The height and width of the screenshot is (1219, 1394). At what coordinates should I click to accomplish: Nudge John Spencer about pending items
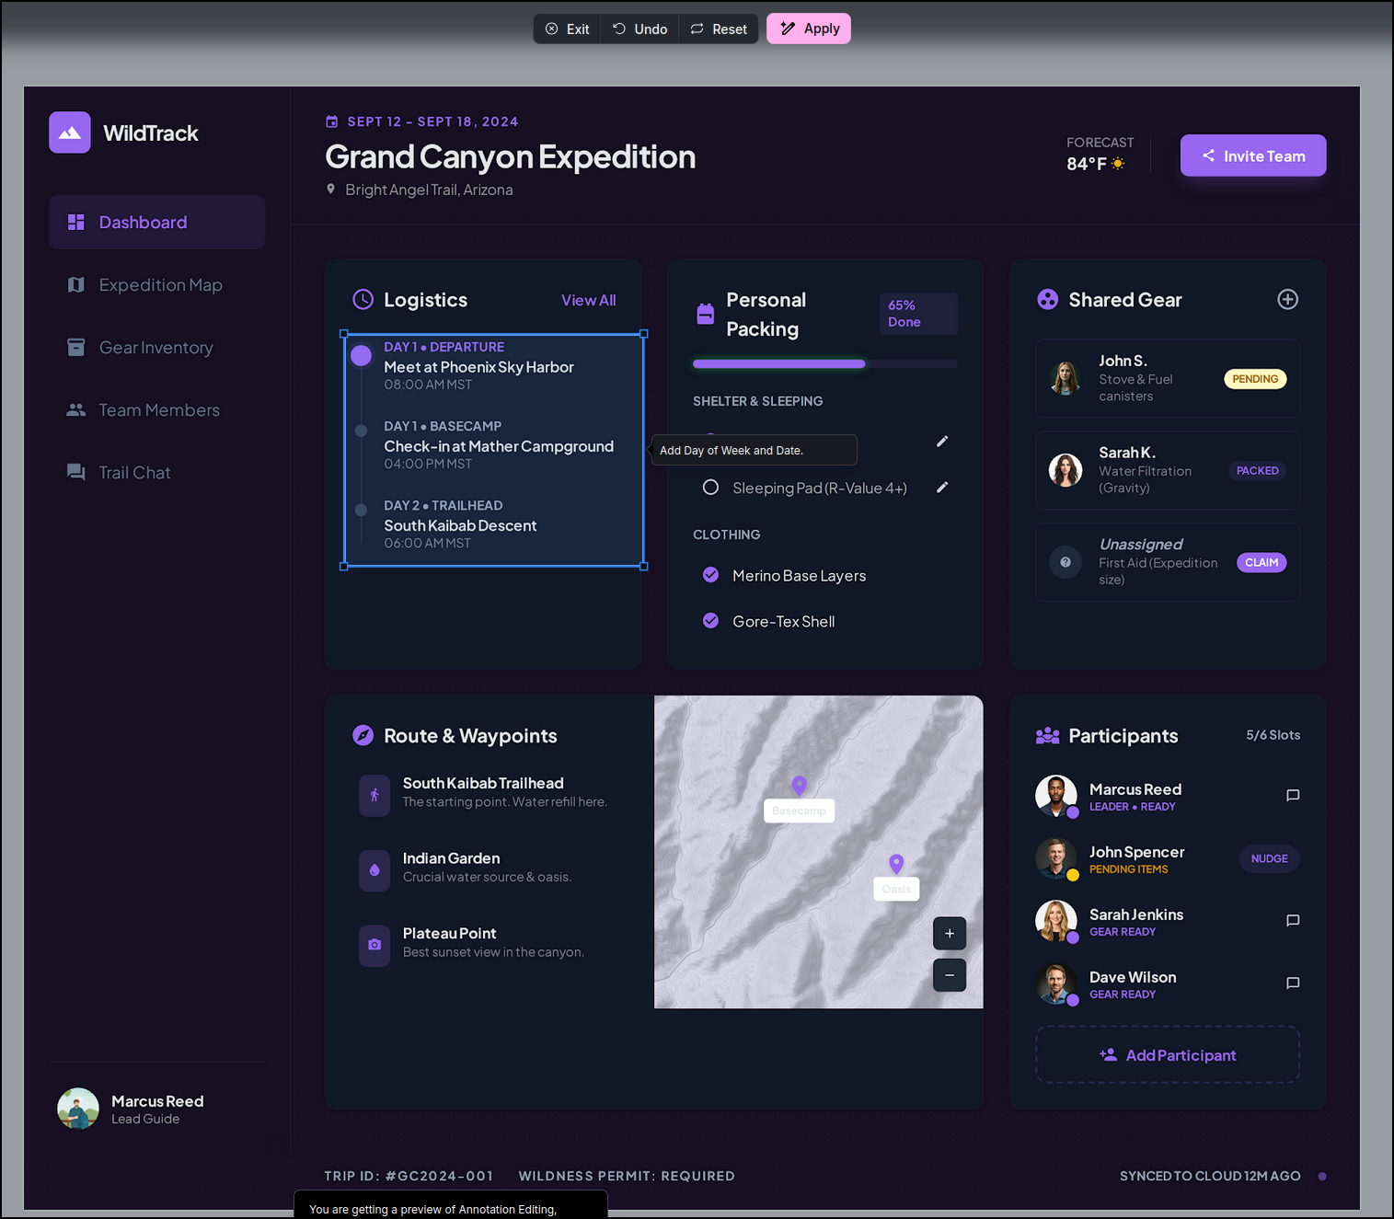click(1268, 859)
